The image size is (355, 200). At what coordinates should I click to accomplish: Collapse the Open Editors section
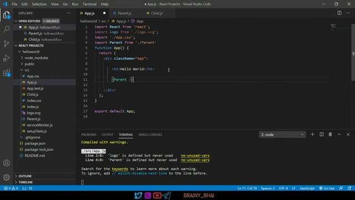click(16, 21)
